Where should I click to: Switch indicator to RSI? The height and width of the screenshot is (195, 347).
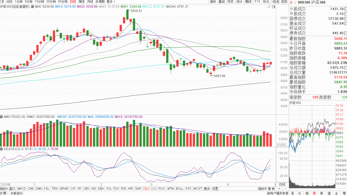(123, 189)
